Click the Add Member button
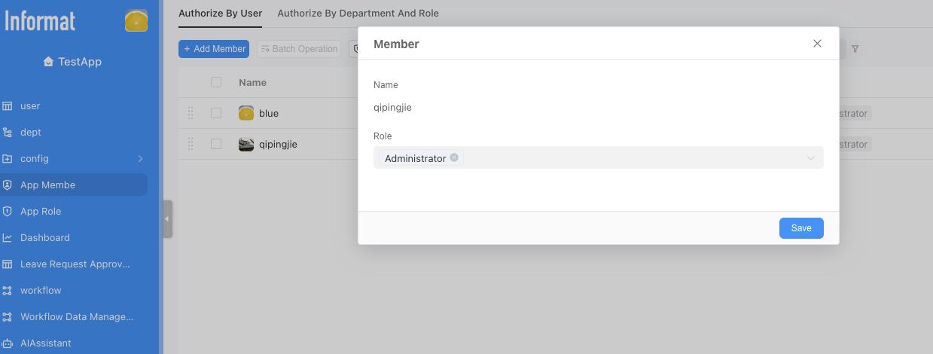Screen dimensions: 933x354 (x=214, y=49)
